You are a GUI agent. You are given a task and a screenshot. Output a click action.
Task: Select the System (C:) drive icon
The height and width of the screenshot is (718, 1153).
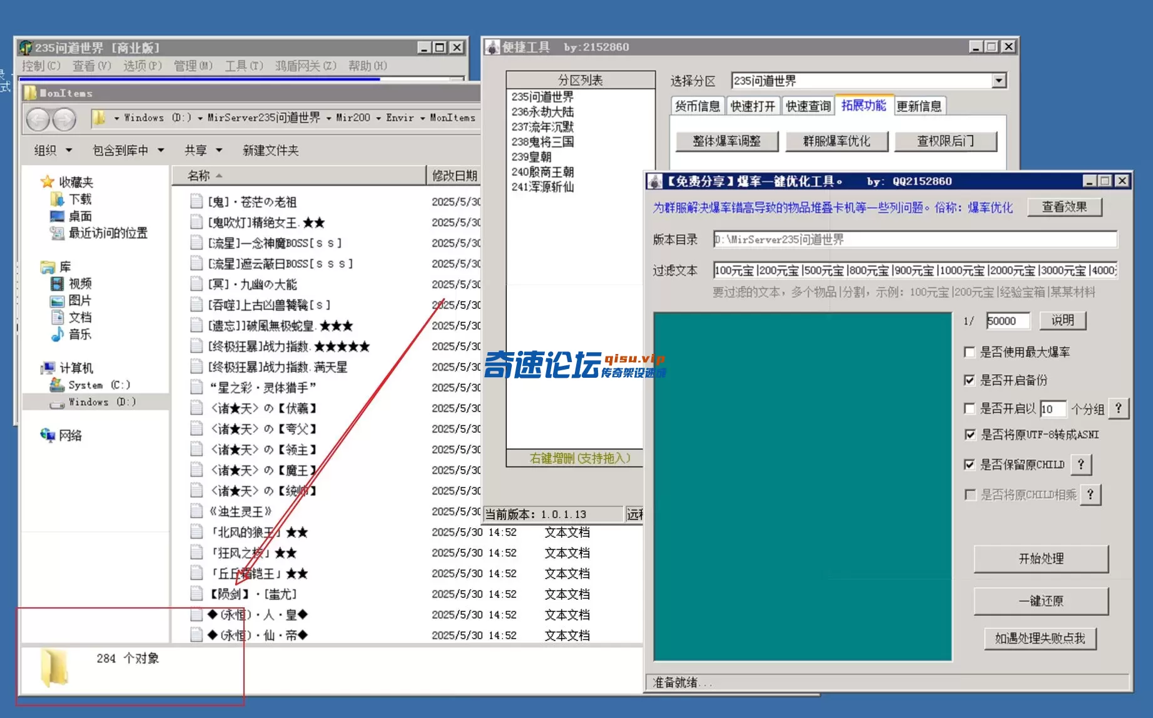58,385
